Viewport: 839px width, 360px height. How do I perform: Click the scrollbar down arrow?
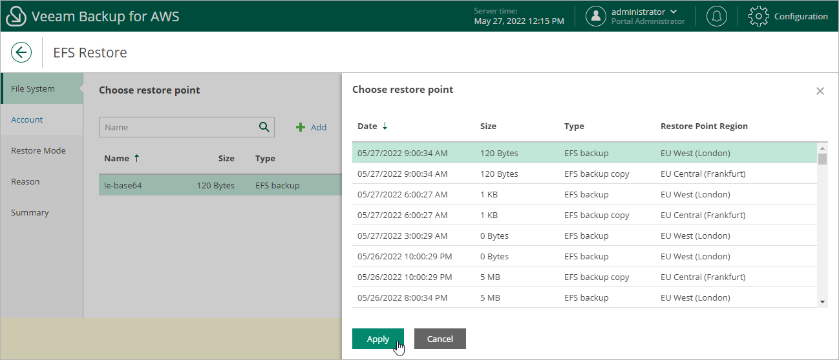822,302
